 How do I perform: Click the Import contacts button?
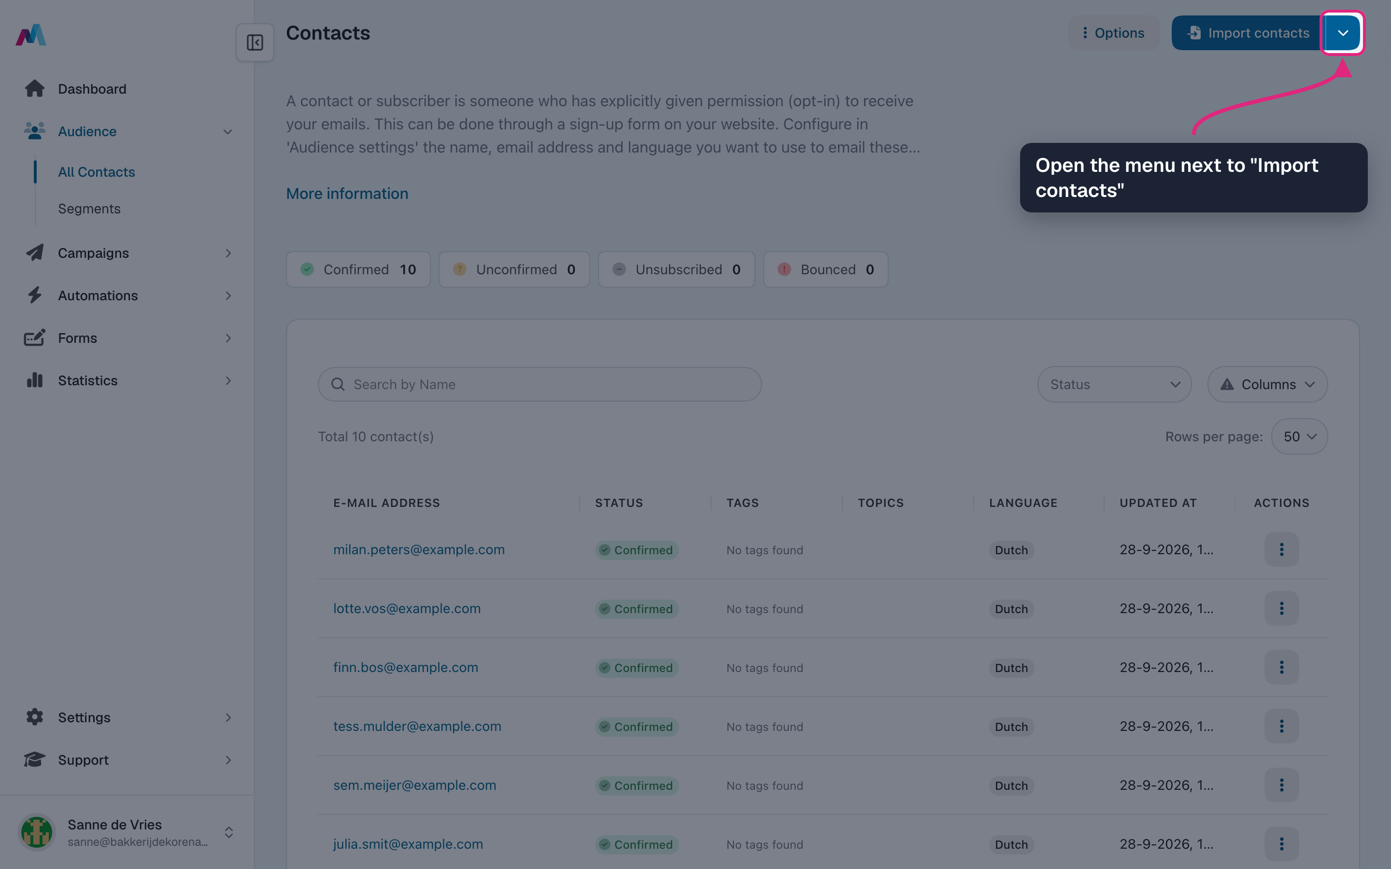[x=1248, y=33]
